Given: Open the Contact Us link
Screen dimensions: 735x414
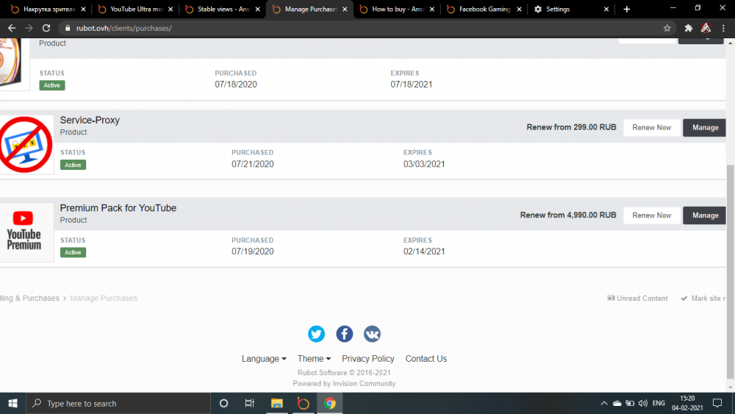Looking at the screenshot, I should 426,359.
